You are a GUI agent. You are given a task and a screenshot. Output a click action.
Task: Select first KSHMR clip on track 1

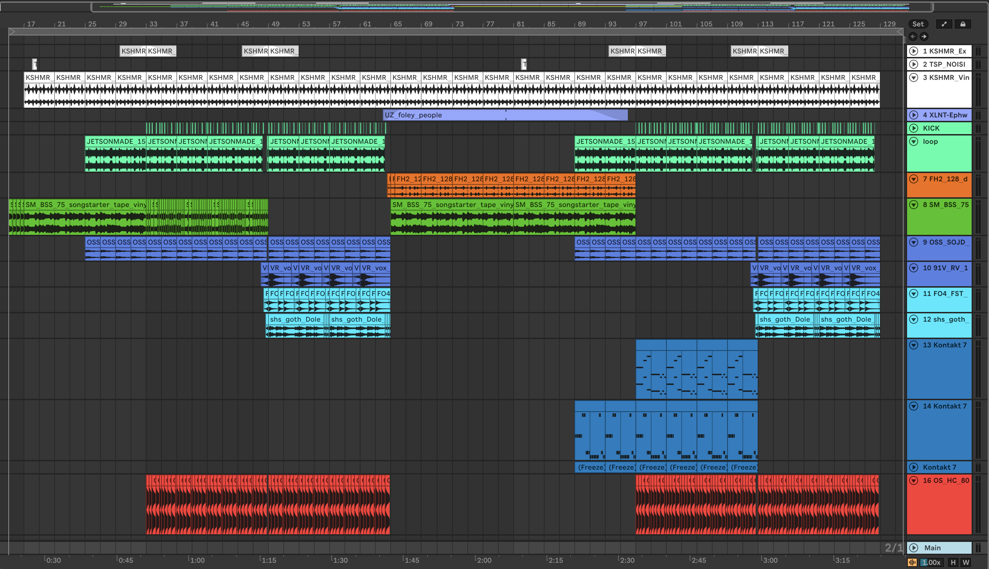[x=133, y=51]
